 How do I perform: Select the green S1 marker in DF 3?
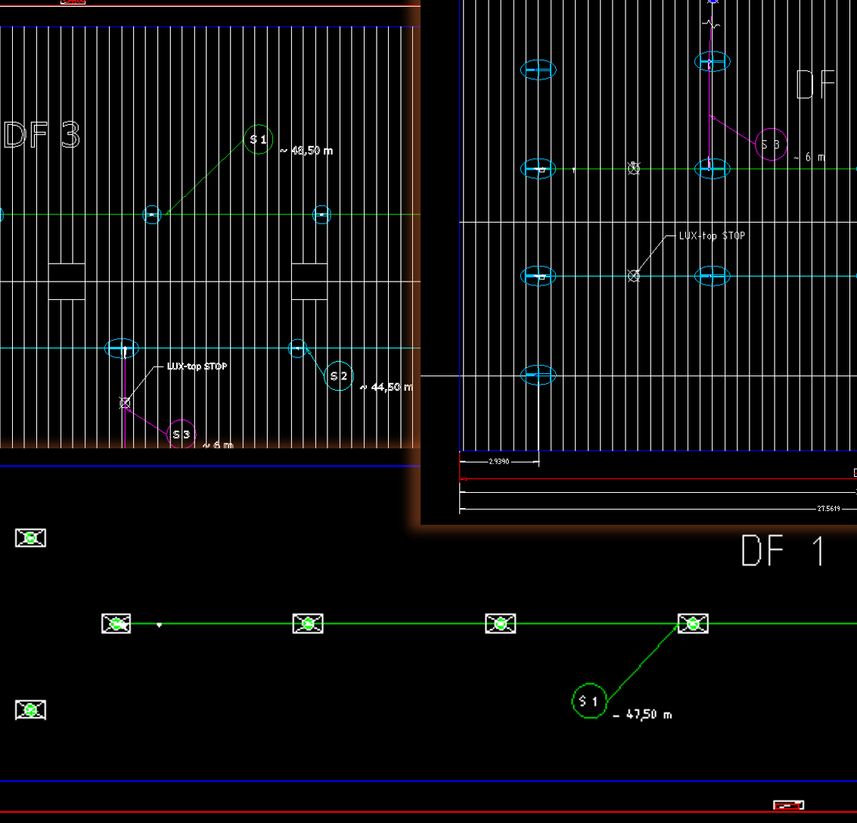tap(259, 139)
